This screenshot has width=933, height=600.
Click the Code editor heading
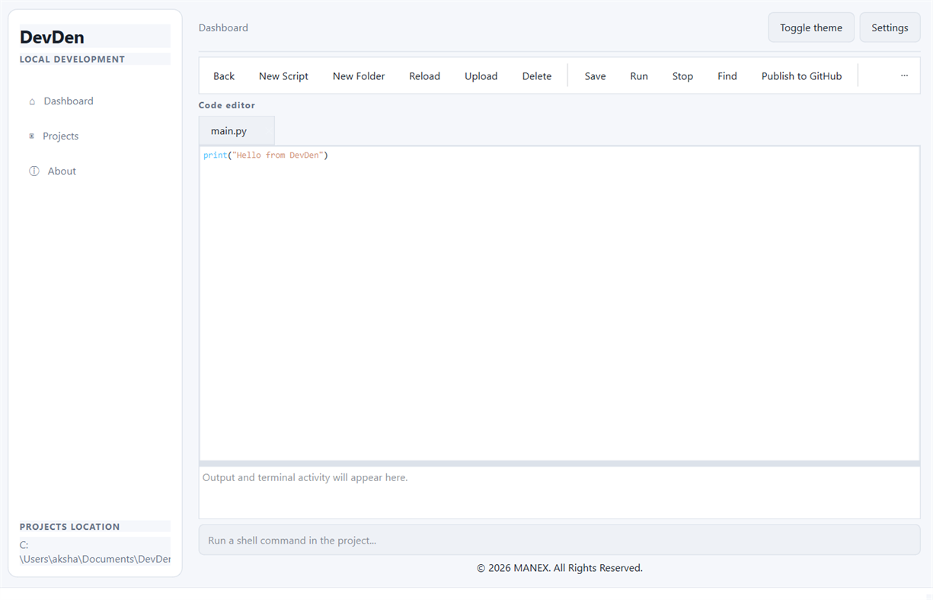[x=227, y=105]
